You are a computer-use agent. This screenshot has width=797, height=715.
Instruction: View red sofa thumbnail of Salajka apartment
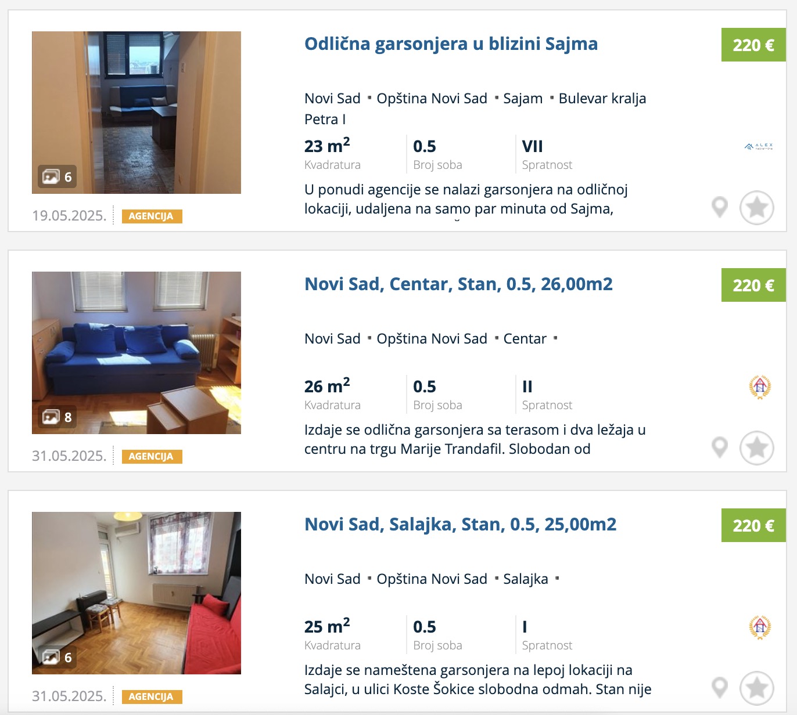pos(137,593)
